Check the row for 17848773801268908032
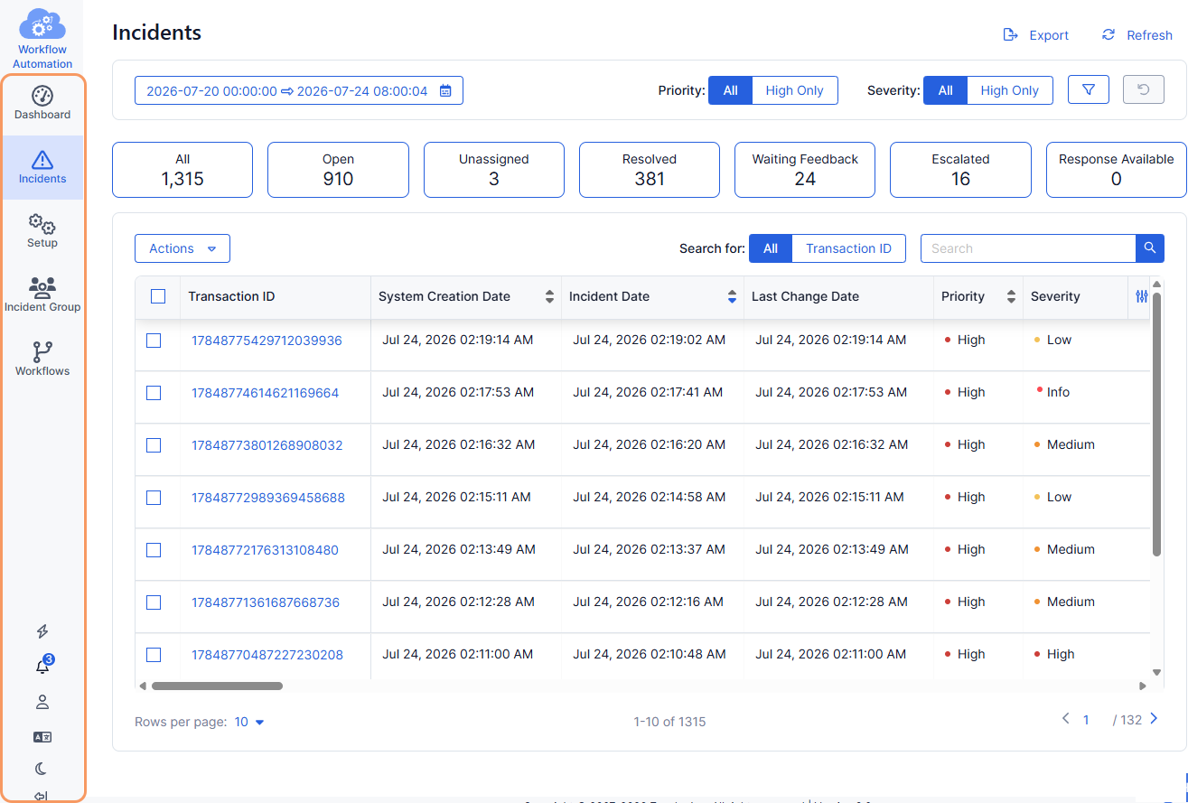This screenshot has width=1188, height=803. pos(154,445)
